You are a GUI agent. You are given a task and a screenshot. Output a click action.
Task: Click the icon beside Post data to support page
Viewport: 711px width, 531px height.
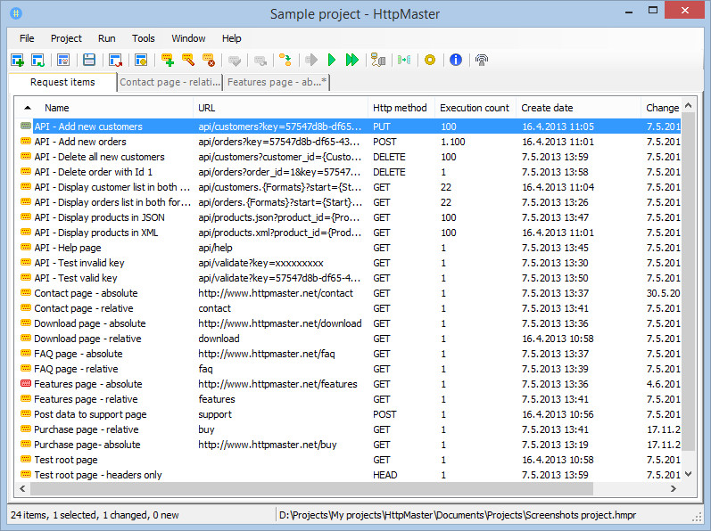pyautogui.click(x=26, y=414)
